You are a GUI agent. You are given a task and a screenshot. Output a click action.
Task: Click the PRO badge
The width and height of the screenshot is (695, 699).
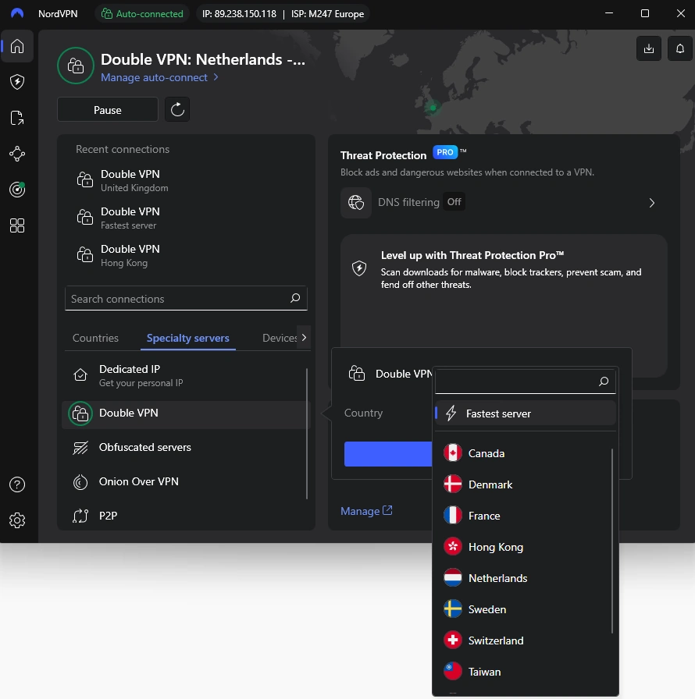click(x=445, y=152)
